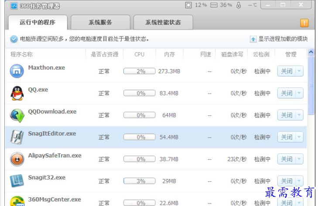Sort by 程序名称 column header
The image size is (318, 206).
(x=21, y=54)
